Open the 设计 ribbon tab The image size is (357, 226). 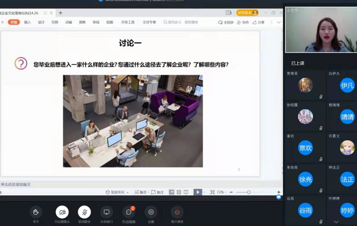[x=41, y=22]
